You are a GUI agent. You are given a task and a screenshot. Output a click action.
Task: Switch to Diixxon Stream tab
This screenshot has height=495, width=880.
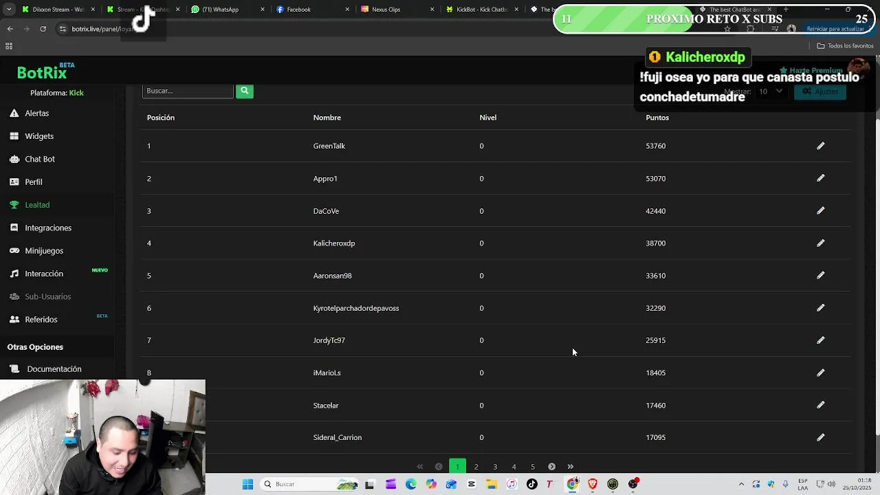(58, 10)
